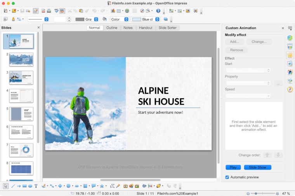This screenshot has height=196, width=295.
Task: Click the Help question mark icon
Action: 158,11
